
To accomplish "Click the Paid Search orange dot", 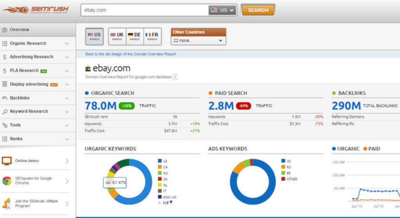I will tap(211, 93).
